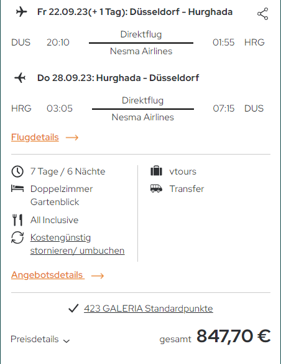Click the arrow beside Angebotsdetails
Viewport: 281px width, 364px height.
(x=98, y=275)
